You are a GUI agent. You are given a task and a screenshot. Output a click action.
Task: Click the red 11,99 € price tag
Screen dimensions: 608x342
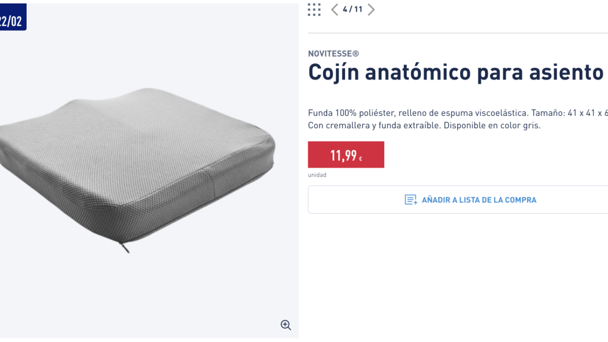coord(346,154)
